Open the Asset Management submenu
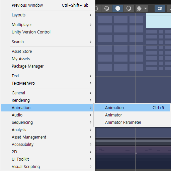The height and width of the screenshot is (171, 171). (x=48, y=137)
